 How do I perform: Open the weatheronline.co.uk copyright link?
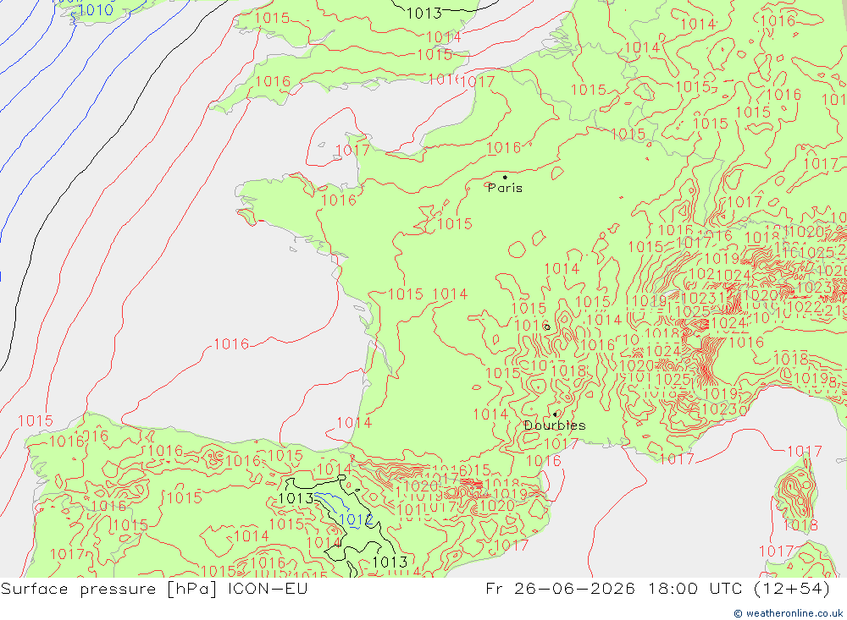coord(788,613)
